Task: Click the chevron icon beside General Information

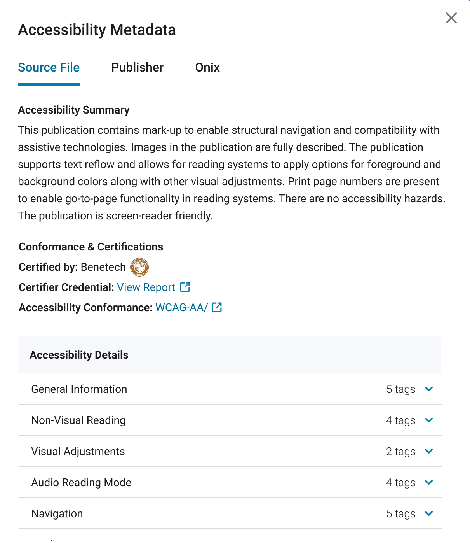Action: [429, 389]
